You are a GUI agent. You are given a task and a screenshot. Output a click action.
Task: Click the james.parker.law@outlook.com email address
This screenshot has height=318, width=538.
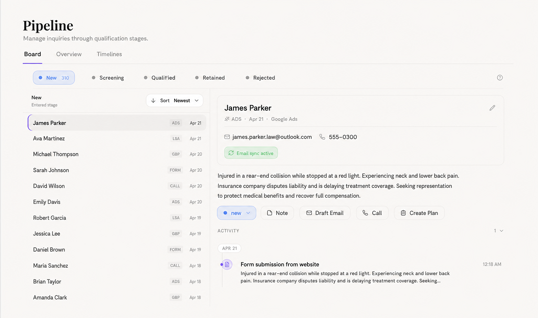tap(272, 137)
